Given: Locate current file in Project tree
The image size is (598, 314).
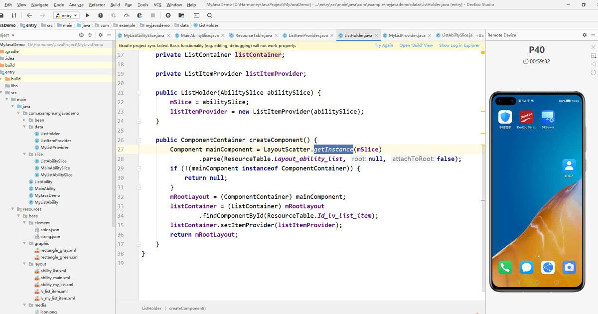Looking at the screenshot, I should 82,35.
